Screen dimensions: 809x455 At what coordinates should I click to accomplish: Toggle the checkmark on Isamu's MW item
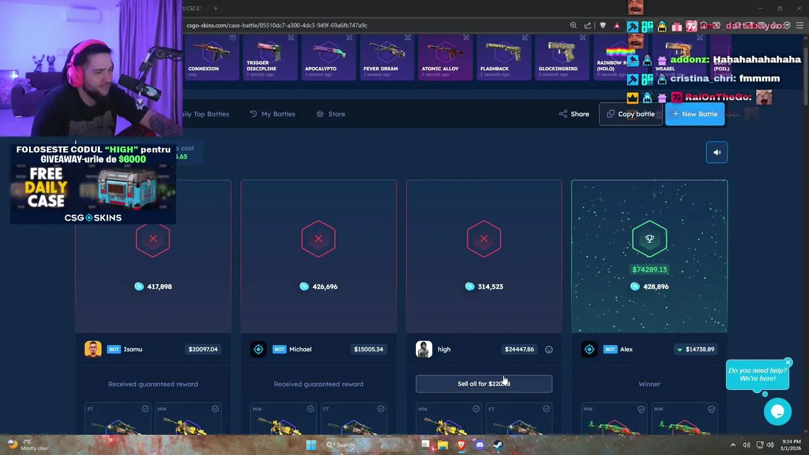pyautogui.click(x=216, y=409)
